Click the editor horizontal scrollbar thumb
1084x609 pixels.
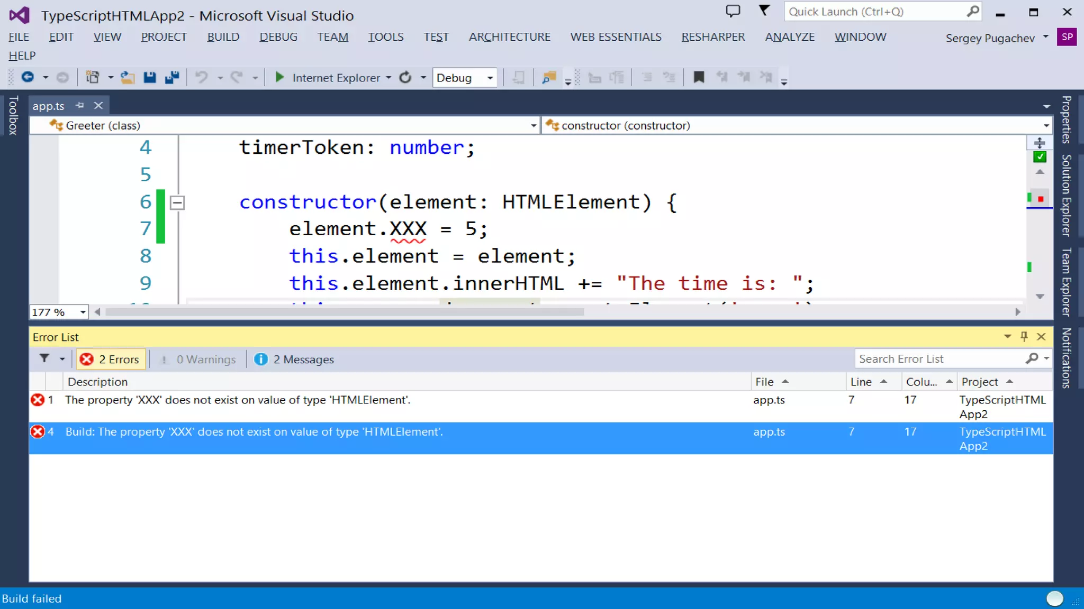[345, 312]
